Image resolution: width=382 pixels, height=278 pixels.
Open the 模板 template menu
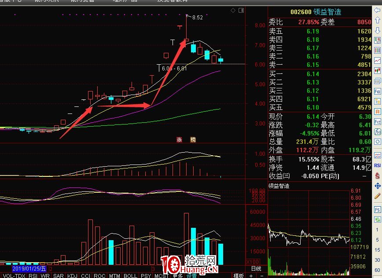[239, 275]
